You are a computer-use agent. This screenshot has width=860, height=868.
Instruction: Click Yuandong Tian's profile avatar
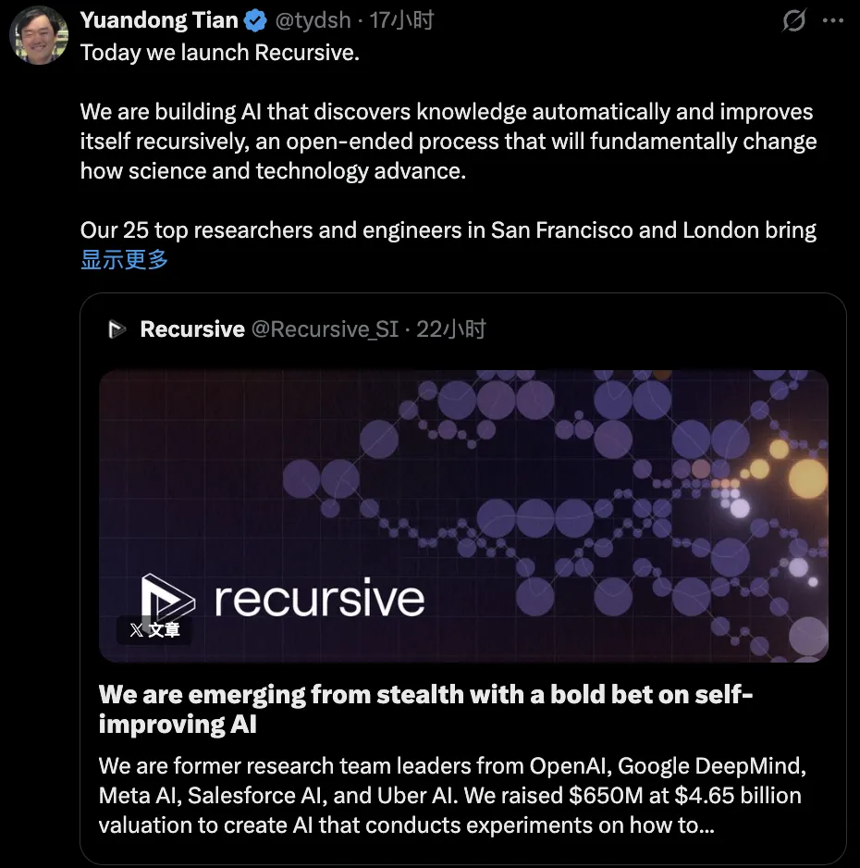[x=39, y=35]
